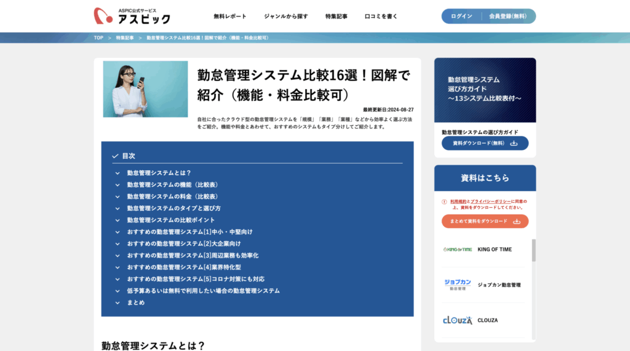The width and height of the screenshot is (630, 351).
Task: Click the article image of woman with phone
Action: point(145,89)
